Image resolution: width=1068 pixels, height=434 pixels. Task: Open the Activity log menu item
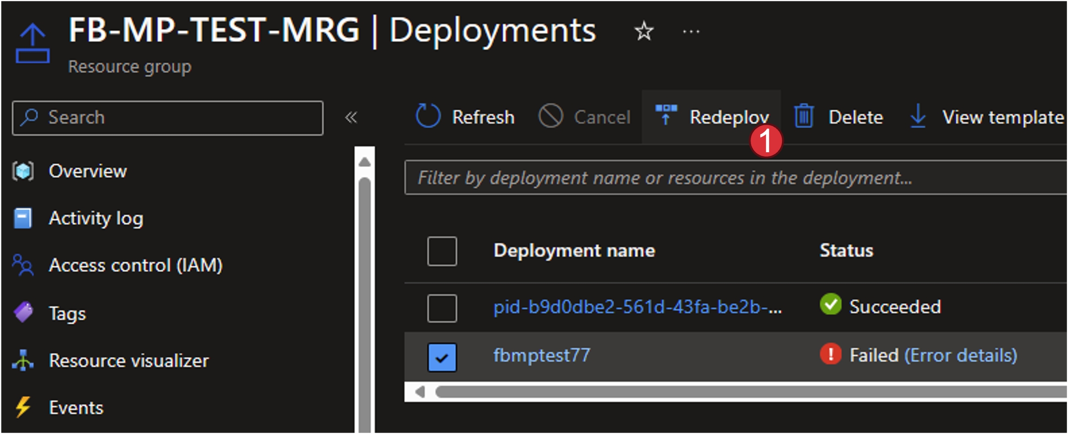click(x=96, y=218)
